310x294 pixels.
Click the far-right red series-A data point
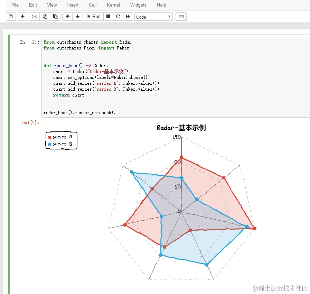click(255, 229)
